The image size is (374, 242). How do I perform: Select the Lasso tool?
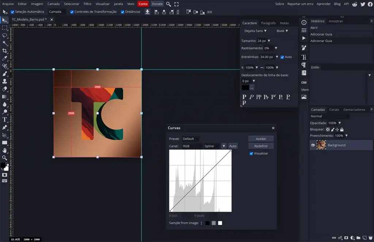click(x=4, y=35)
